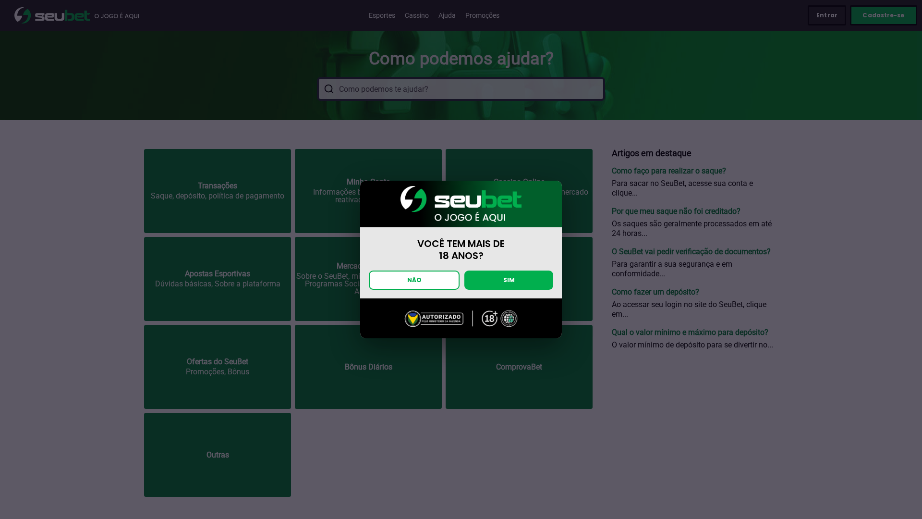
Task: Open the Ofertas do SeuBet category
Action: [218, 367]
